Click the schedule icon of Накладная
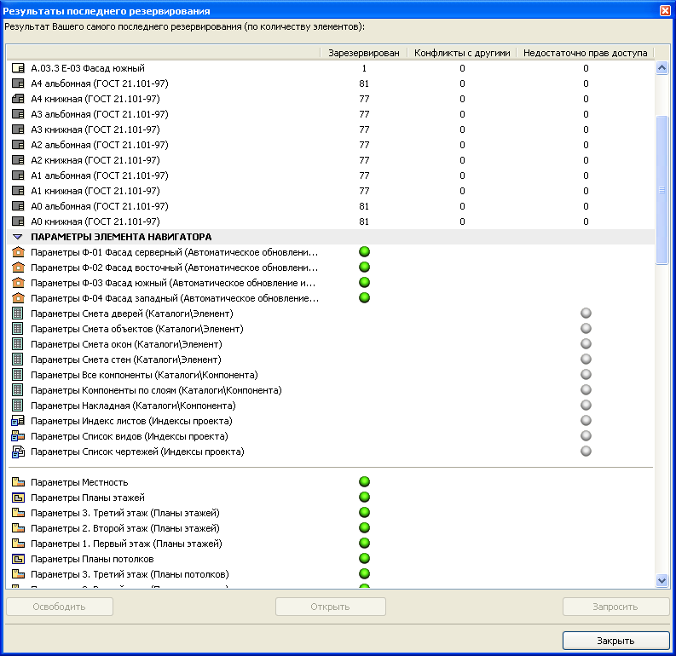Viewport: 676px width, 656px height. (18, 406)
